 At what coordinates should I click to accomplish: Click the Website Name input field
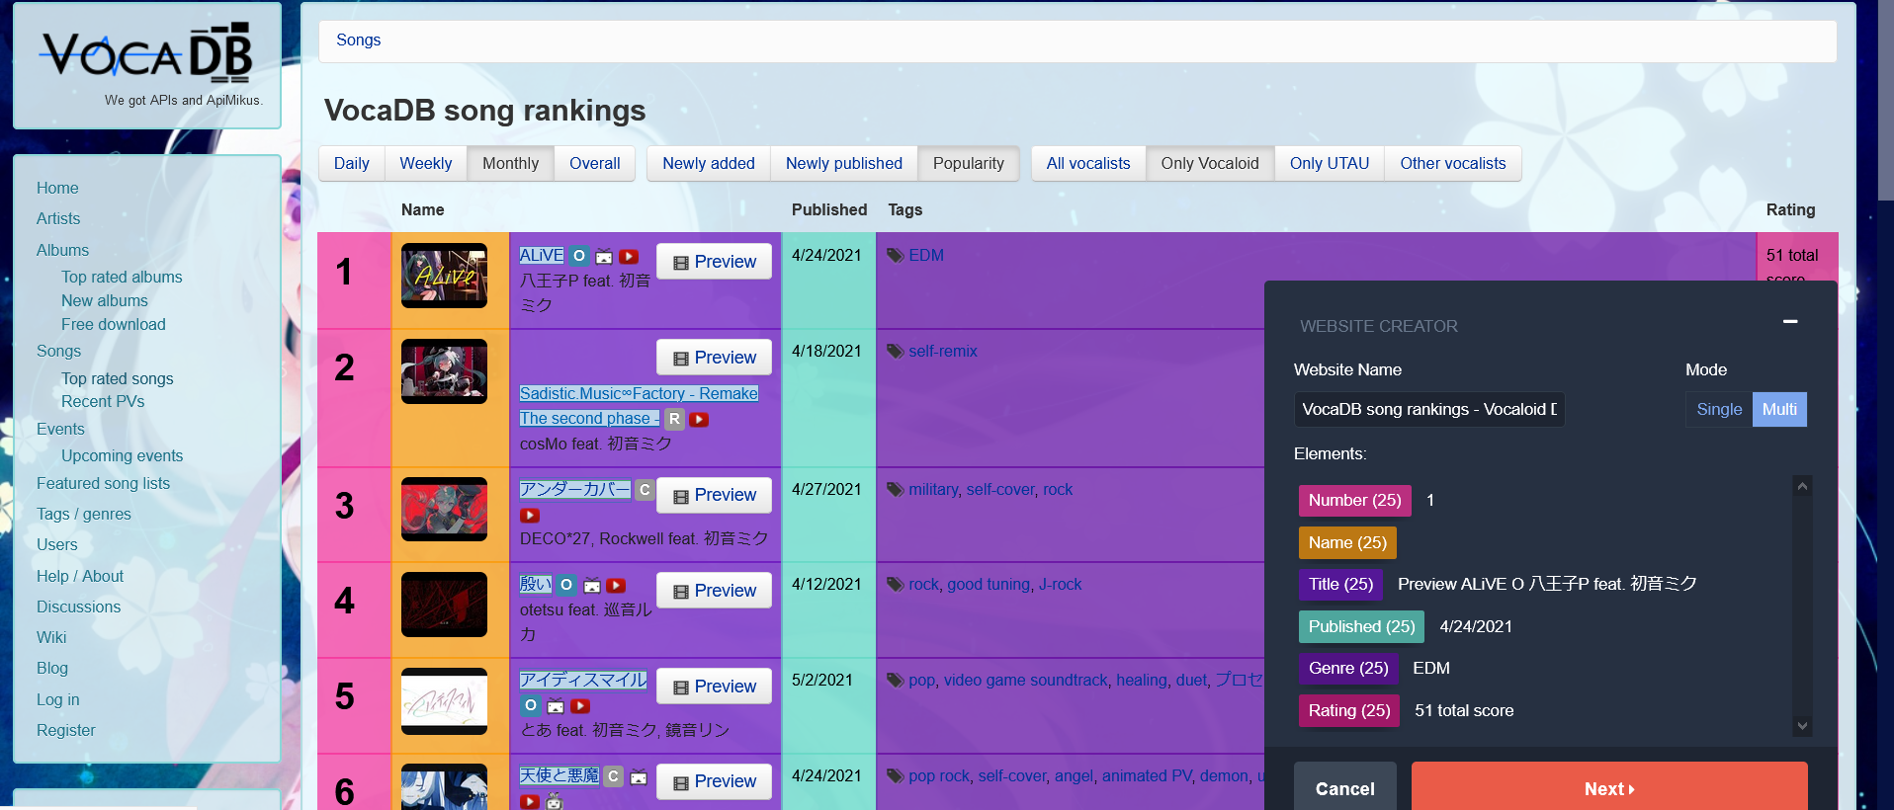click(x=1428, y=410)
